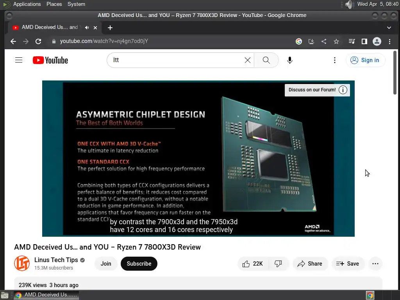Click show desktop icon in bottom panel

click(x=5, y=295)
